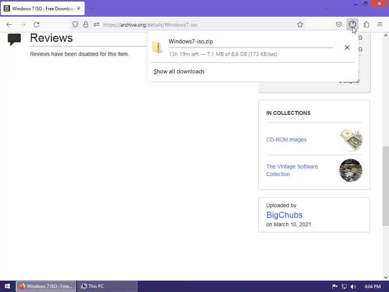Go back using the browser back arrow
The width and height of the screenshot is (389, 292).
click(9, 25)
